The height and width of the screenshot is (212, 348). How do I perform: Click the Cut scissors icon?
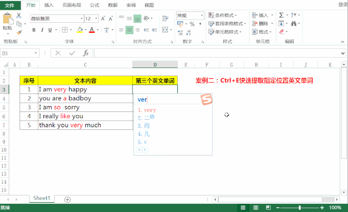click(19, 16)
